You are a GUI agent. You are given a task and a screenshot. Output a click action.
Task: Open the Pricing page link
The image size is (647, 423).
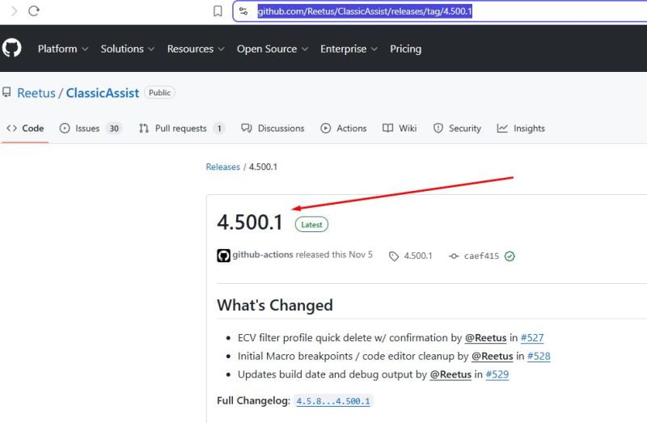(405, 49)
